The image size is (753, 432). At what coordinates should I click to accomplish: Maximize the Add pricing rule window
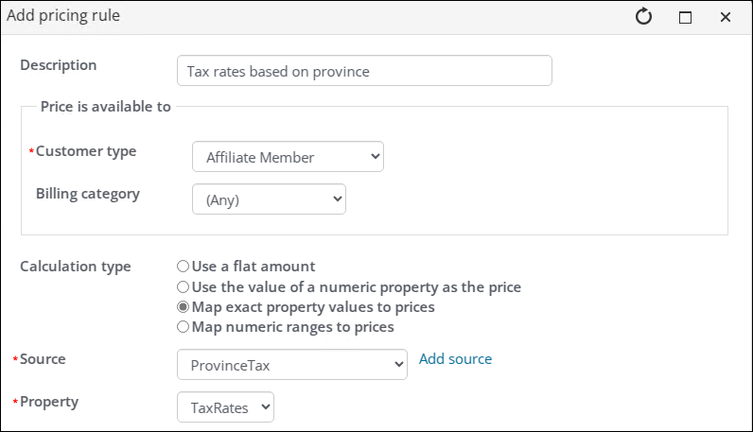click(686, 17)
